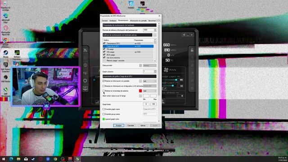Toggle the BUS usage graph checkmark
The width and height of the screenshot is (288, 162).
pos(104,55)
